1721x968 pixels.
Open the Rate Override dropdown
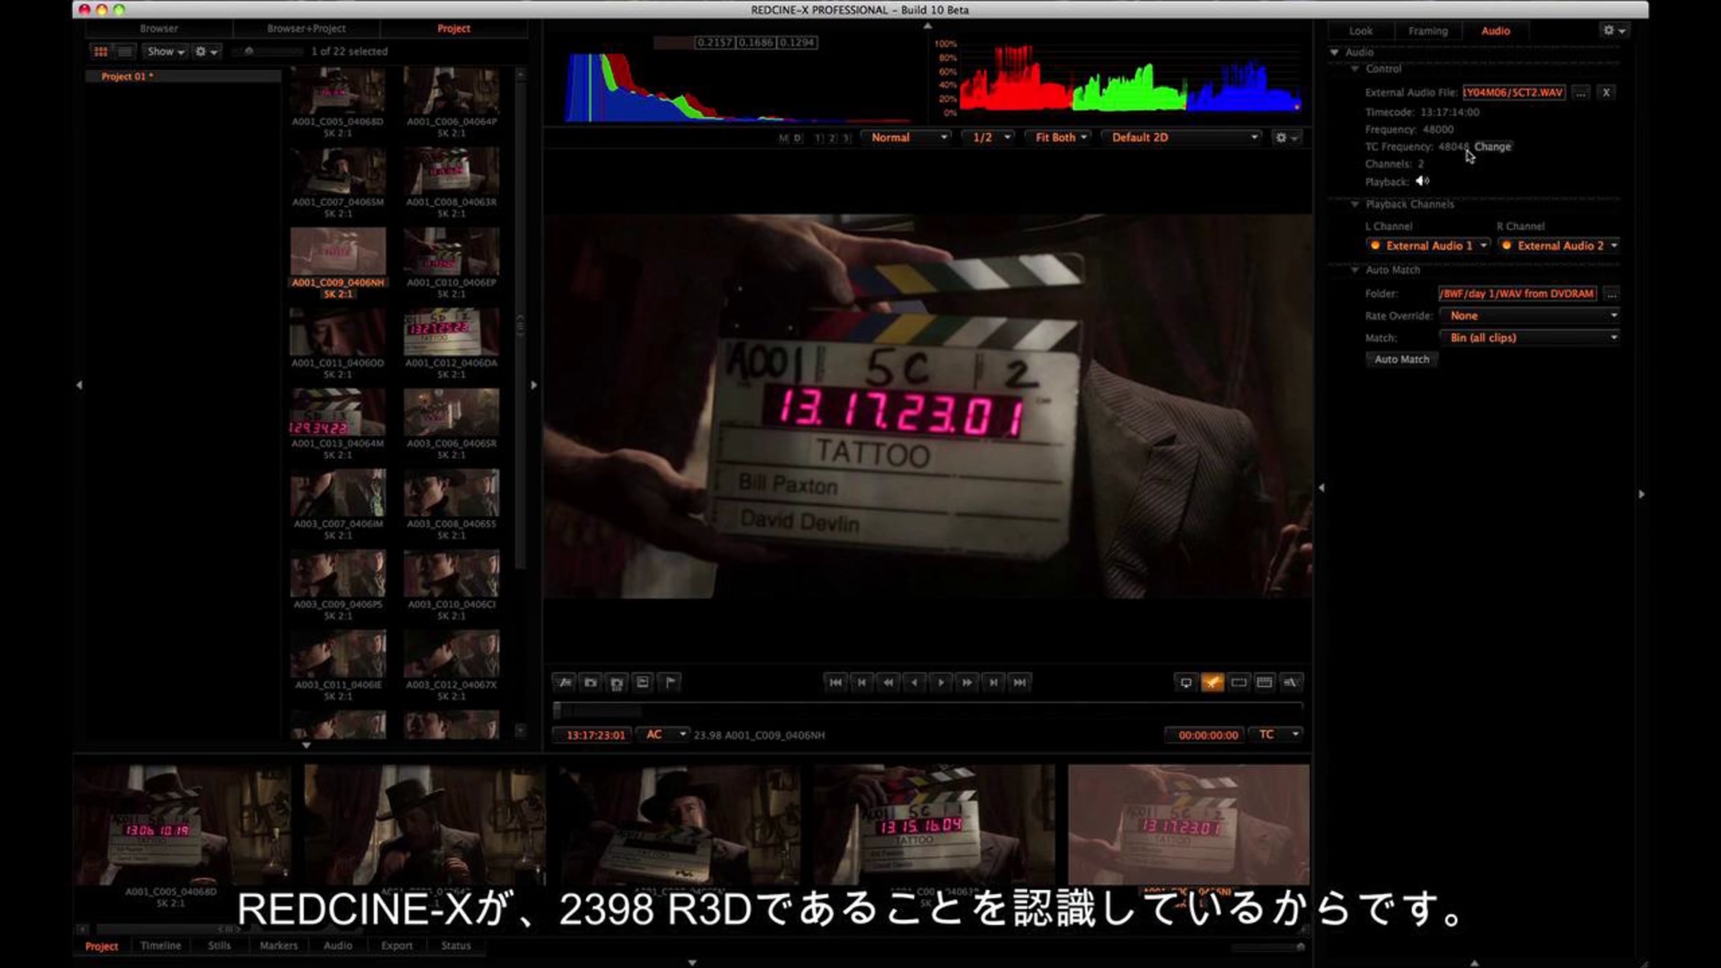pyautogui.click(x=1529, y=315)
